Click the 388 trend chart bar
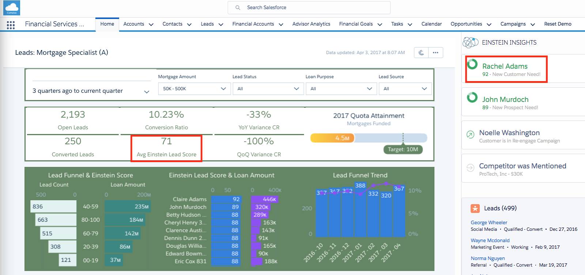585x275 pixels. point(360,210)
